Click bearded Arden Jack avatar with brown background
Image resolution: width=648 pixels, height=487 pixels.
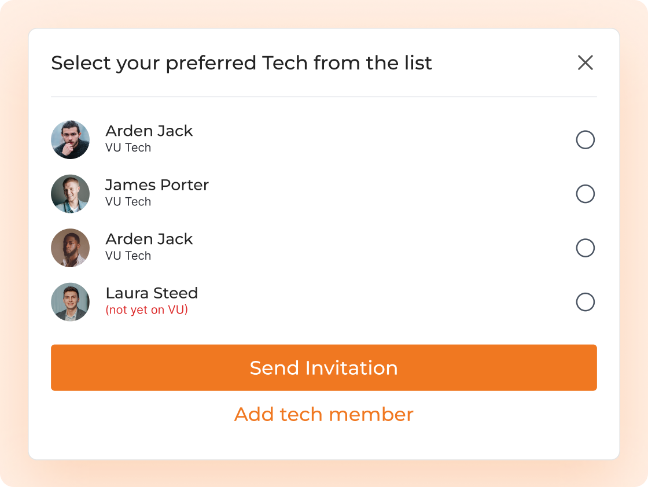tap(70, 248)
